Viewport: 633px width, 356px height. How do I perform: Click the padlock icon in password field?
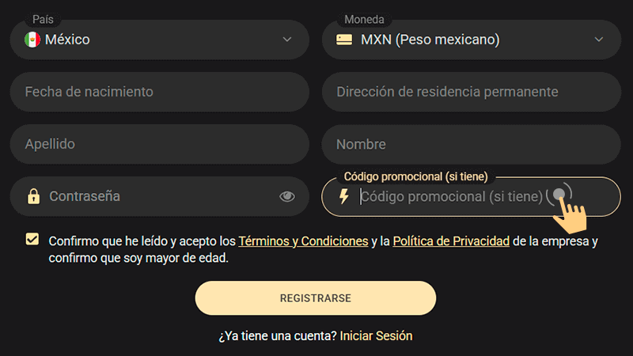tap(34, 196)
